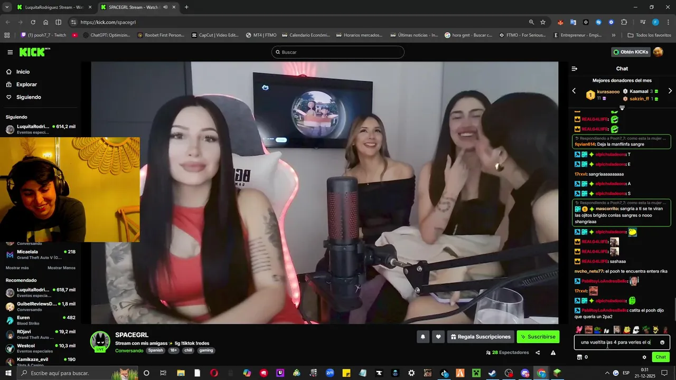Open SPACEGRL channel avatar with LIVE badge
Screen dimensions: 676x380
click(100, 341)
